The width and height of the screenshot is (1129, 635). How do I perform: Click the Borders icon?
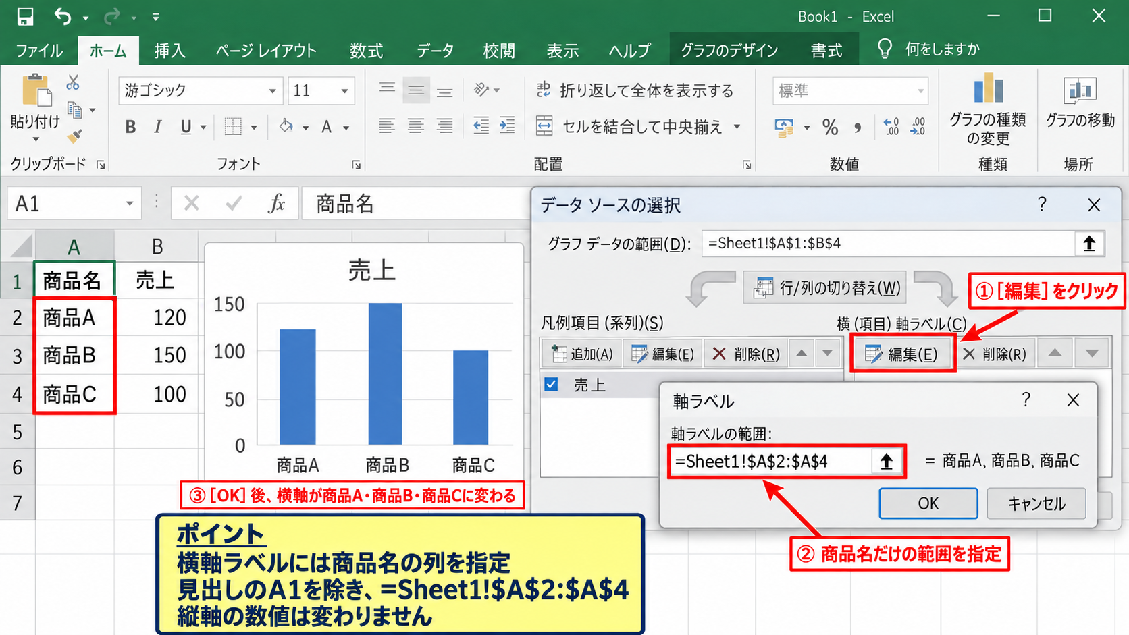coord(233,127)
